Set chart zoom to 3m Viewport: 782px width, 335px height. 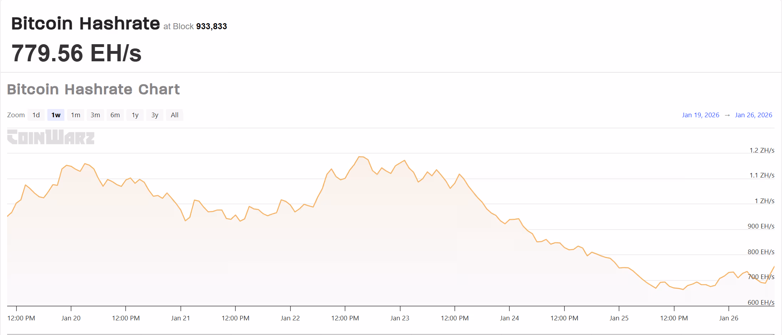tap(95, 115)
